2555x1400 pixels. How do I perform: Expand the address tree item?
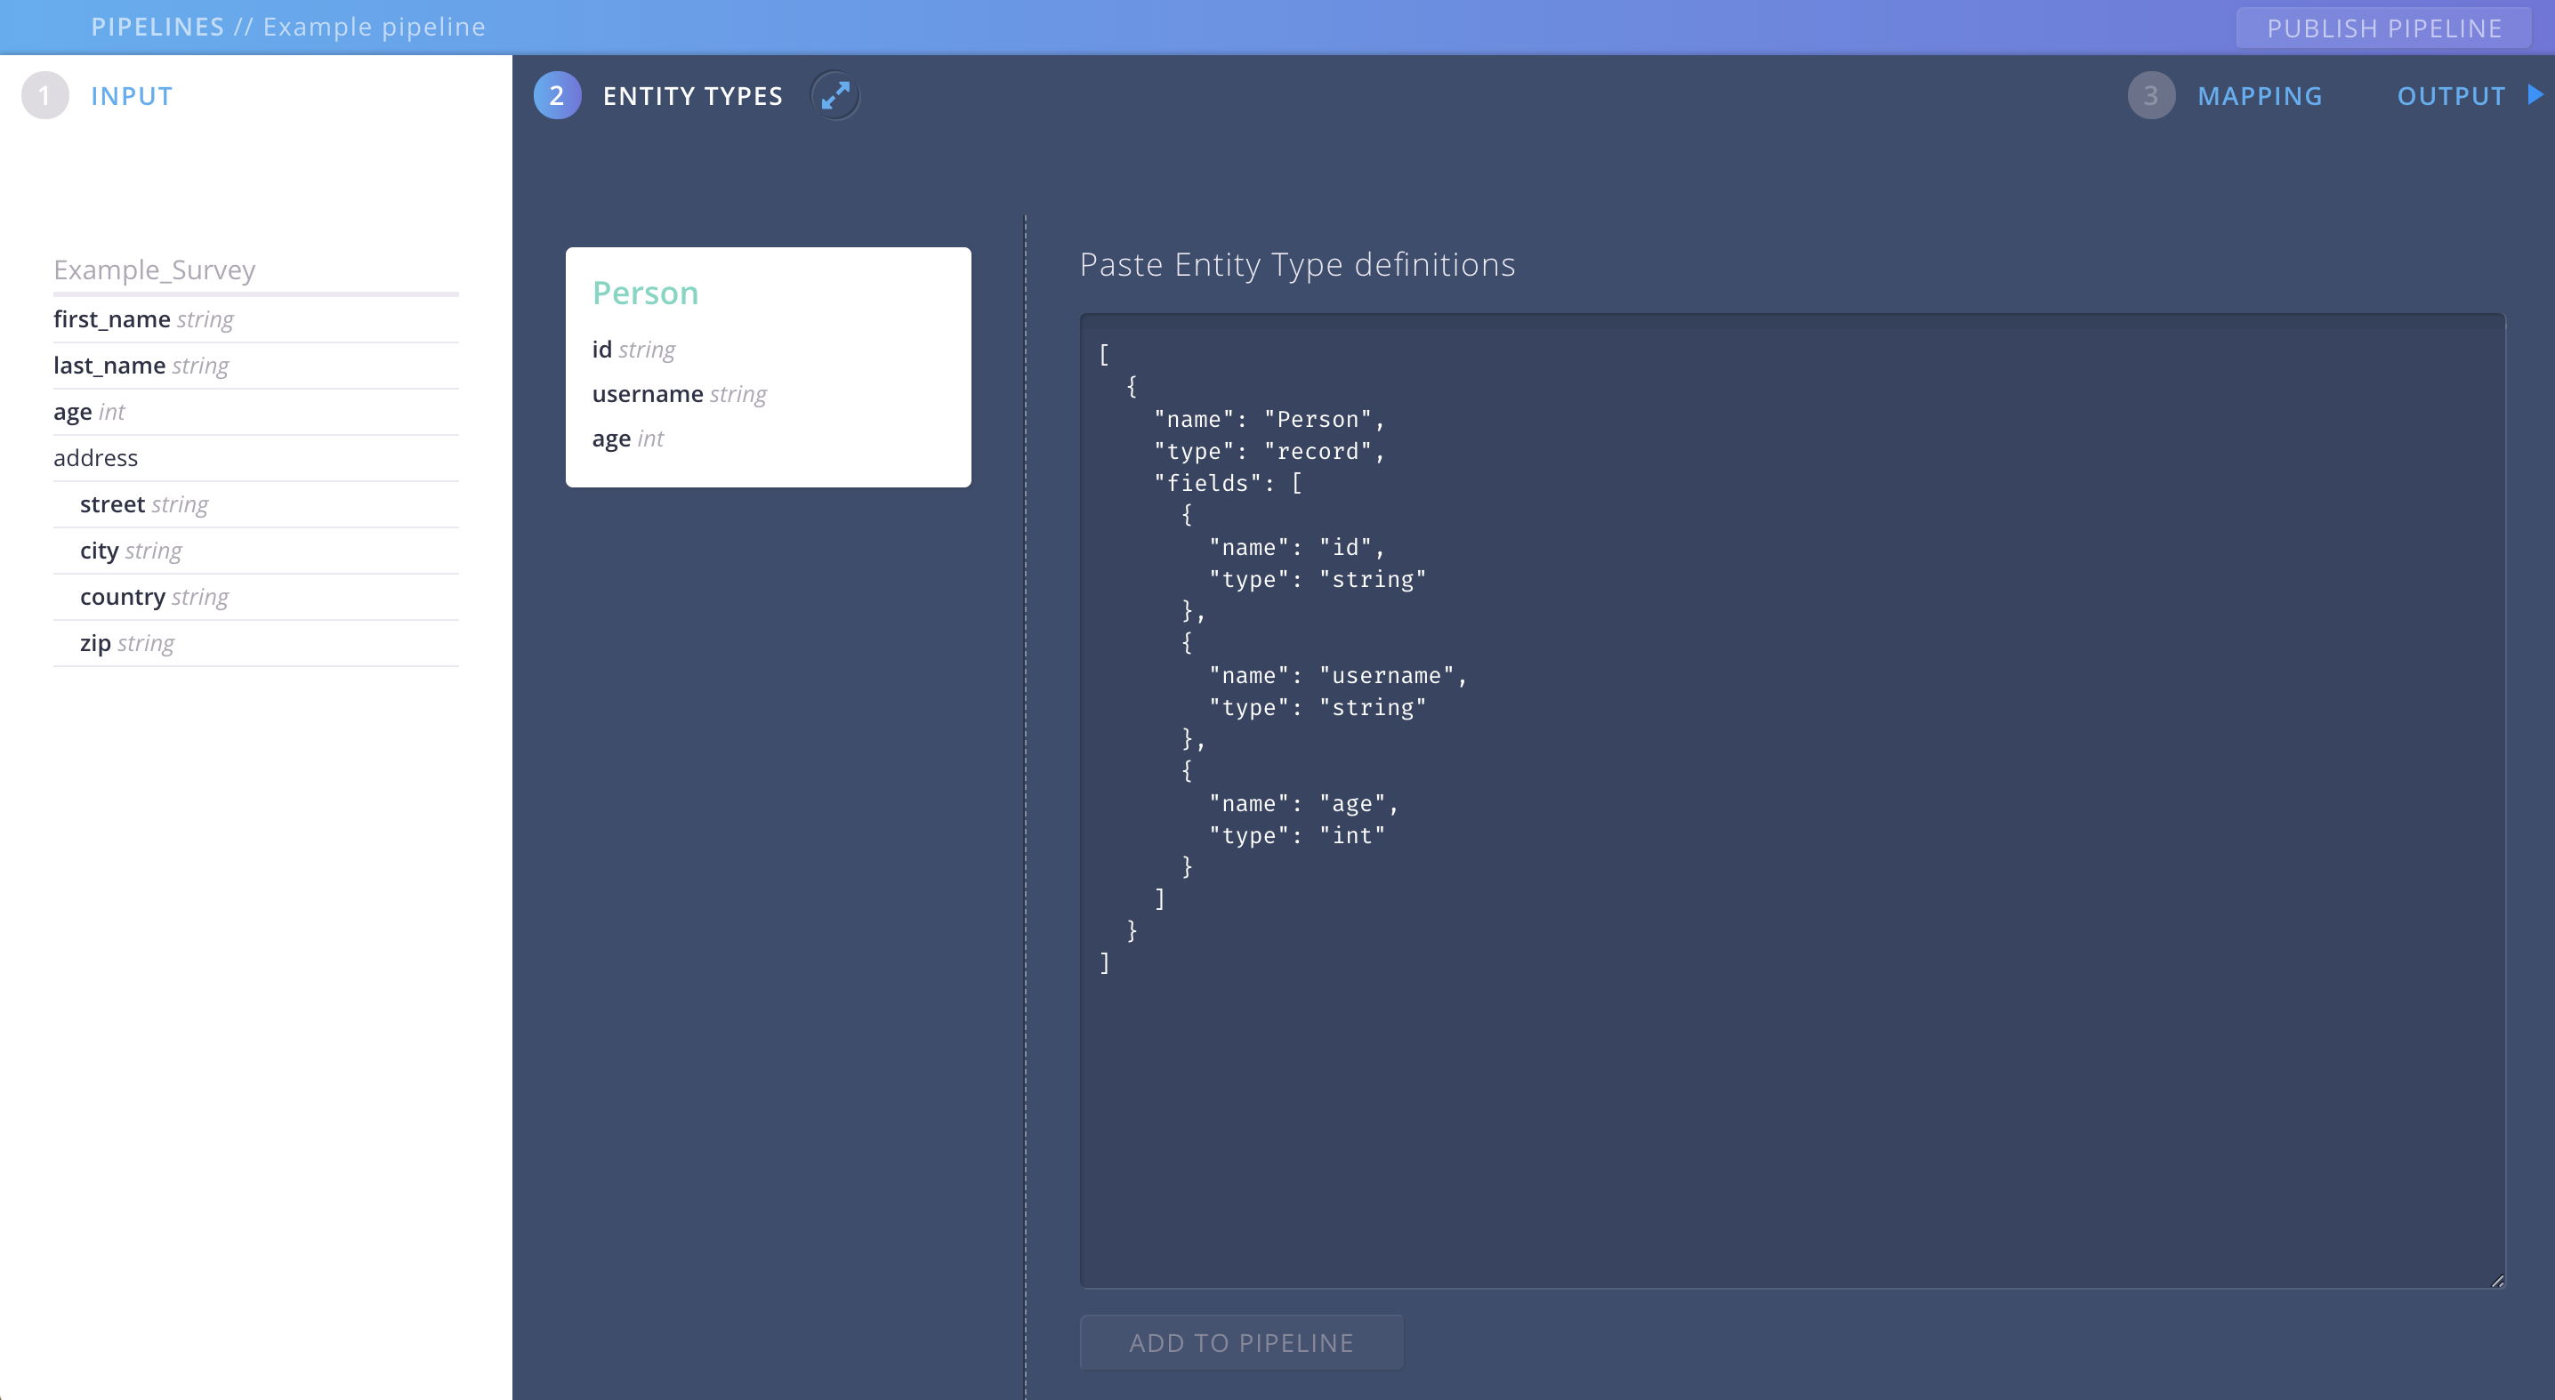95,457
